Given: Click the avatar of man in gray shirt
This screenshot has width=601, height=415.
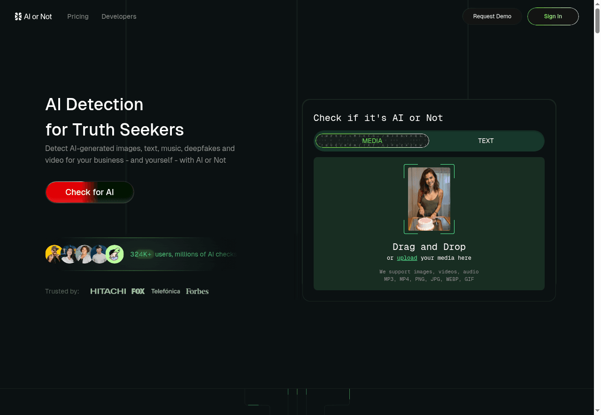Looking at the screenshot, I should 99,254.
